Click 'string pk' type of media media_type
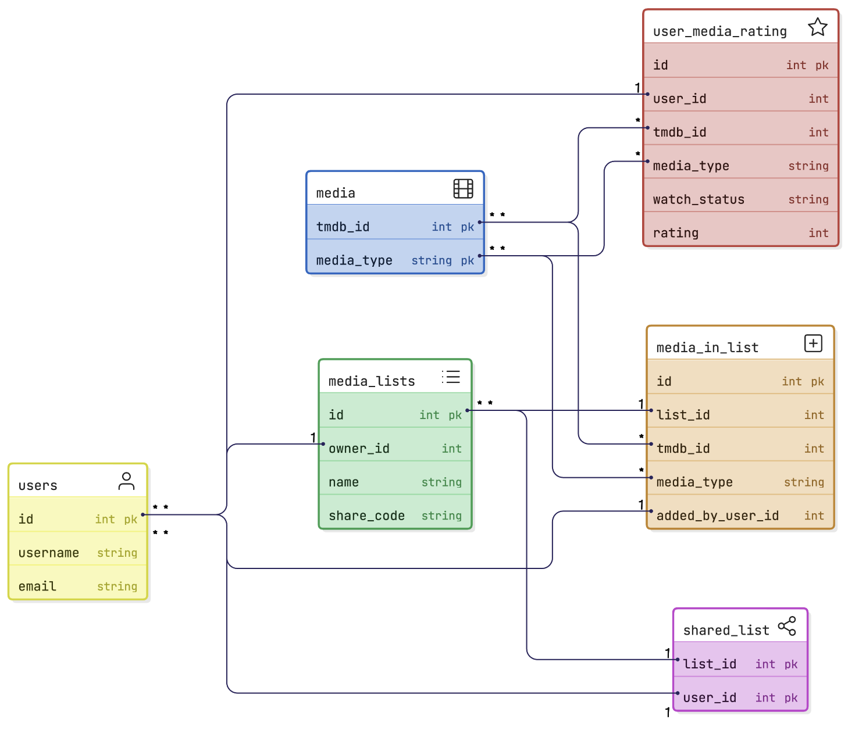 pos(443,260)
